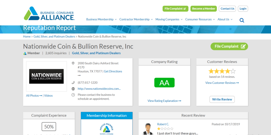Click the arrow under Get Directions
Screen dimensions: 271x135
click(79, 75)
